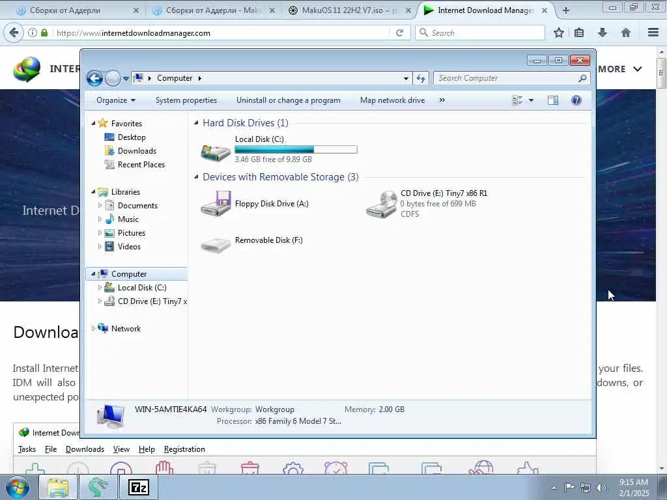Expand the Videos library
667x500 pixels.
coord(100,247)
